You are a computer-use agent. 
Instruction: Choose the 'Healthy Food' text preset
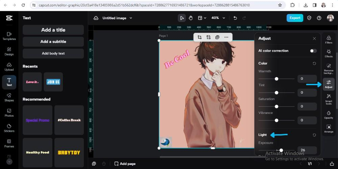[38, 153]
